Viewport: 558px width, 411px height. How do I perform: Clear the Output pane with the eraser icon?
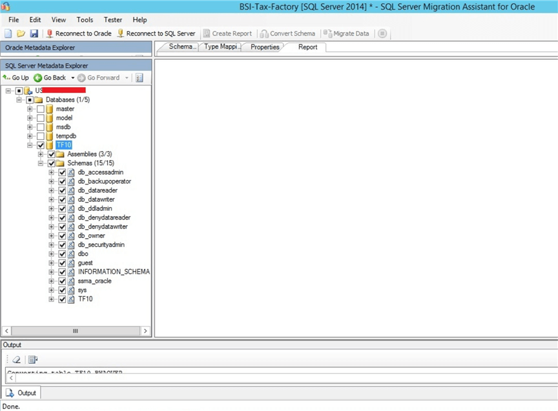coord(16,359)
